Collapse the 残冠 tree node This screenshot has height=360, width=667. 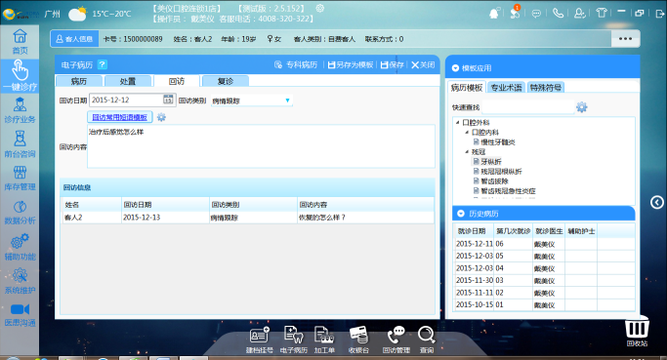[x=467, y=152]
